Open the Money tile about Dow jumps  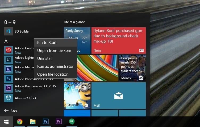[132, 68]
